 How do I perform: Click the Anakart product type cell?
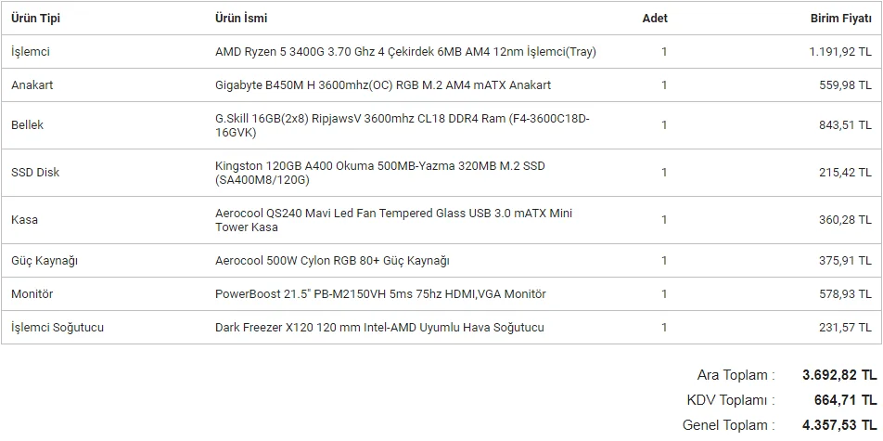pos(32,85)
